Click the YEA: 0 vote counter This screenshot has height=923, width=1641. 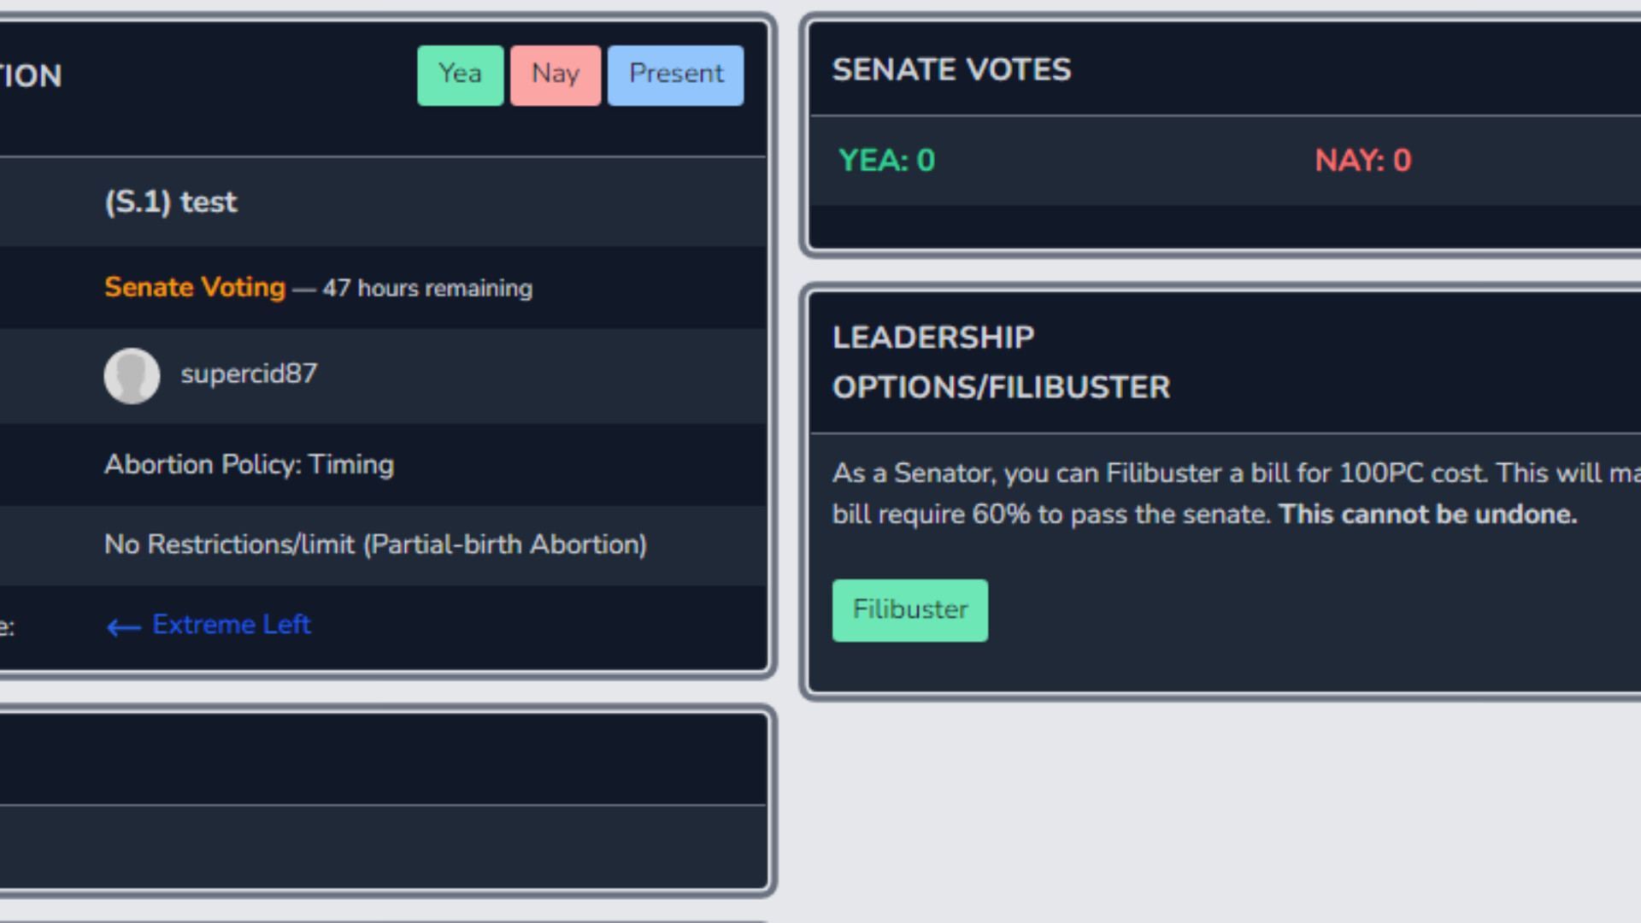[x=885, y=160]
